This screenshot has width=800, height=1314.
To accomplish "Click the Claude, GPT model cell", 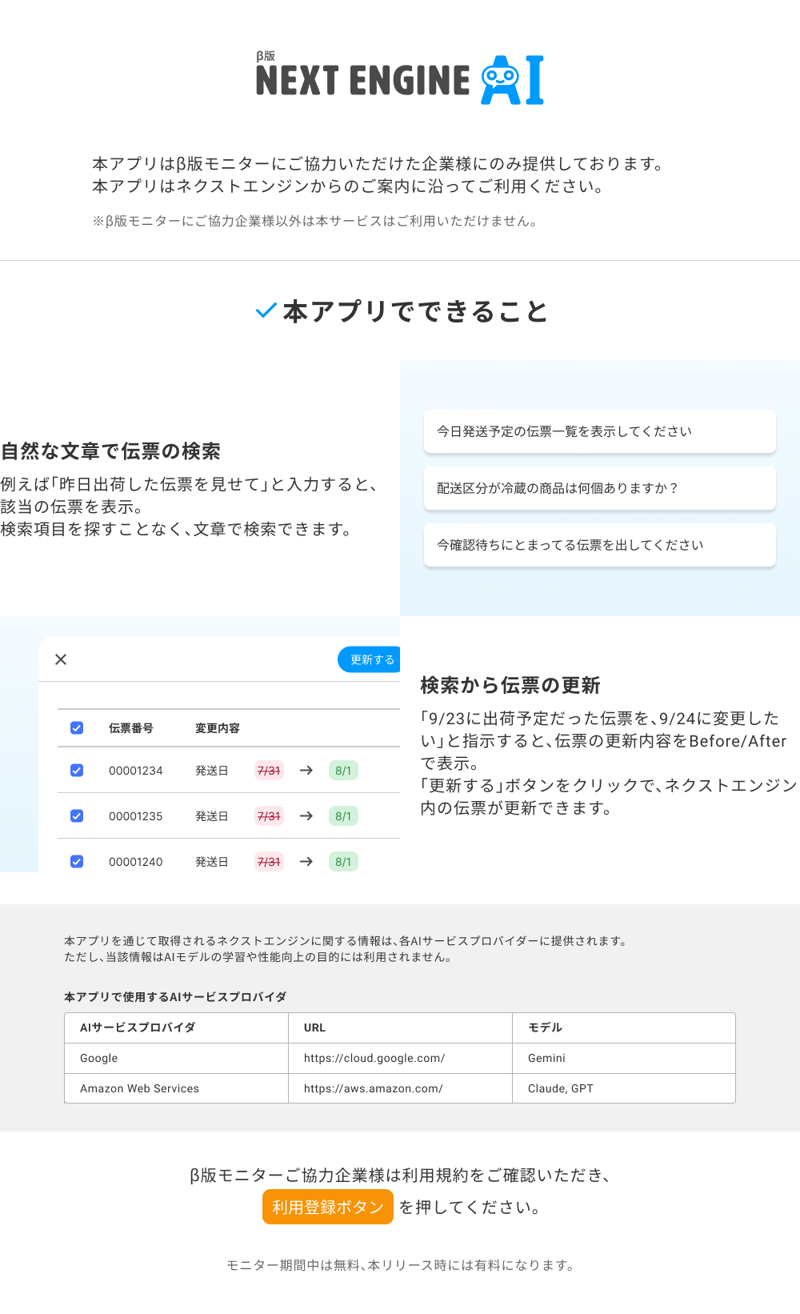I will [x=624, y=1088].
